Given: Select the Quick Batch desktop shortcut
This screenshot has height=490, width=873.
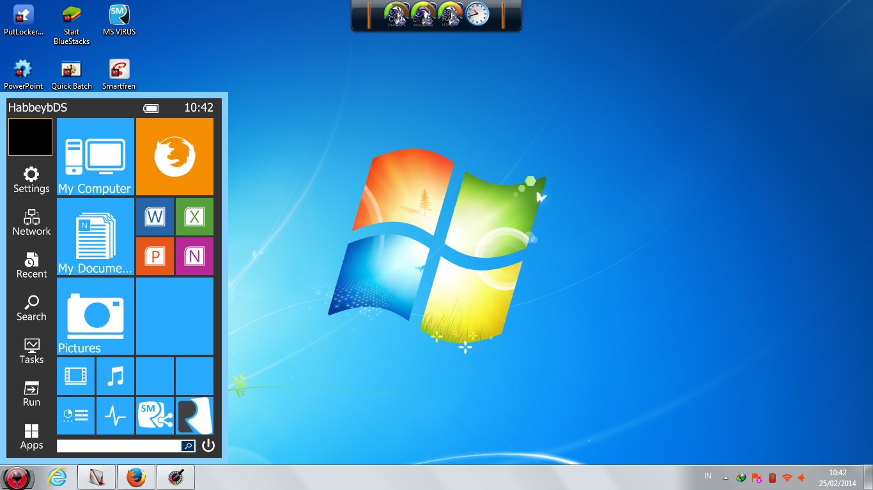Looking at the screenshot, I should pyautogui.click(x=72, y=75).
